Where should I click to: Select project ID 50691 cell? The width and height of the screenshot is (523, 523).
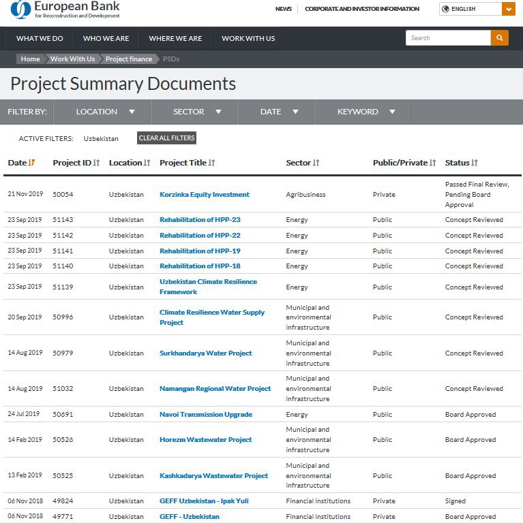click(x=63, y=415)
